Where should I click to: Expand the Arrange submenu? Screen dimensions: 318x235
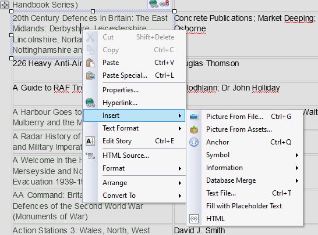point(135,183)
